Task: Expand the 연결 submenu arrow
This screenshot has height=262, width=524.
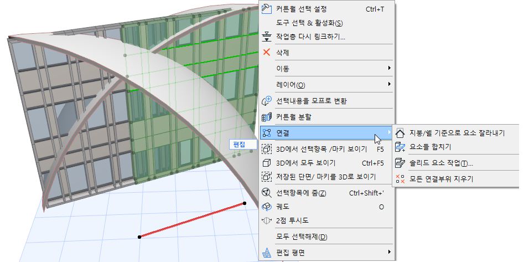Action: [390, 132]
